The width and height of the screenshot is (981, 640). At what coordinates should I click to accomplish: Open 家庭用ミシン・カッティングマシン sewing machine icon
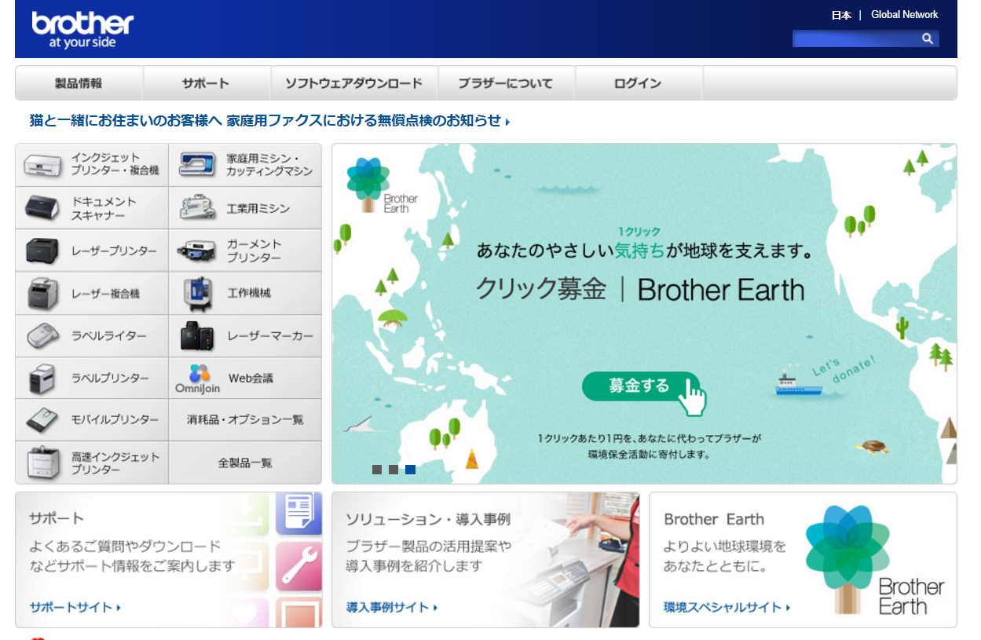click(196, 164)
